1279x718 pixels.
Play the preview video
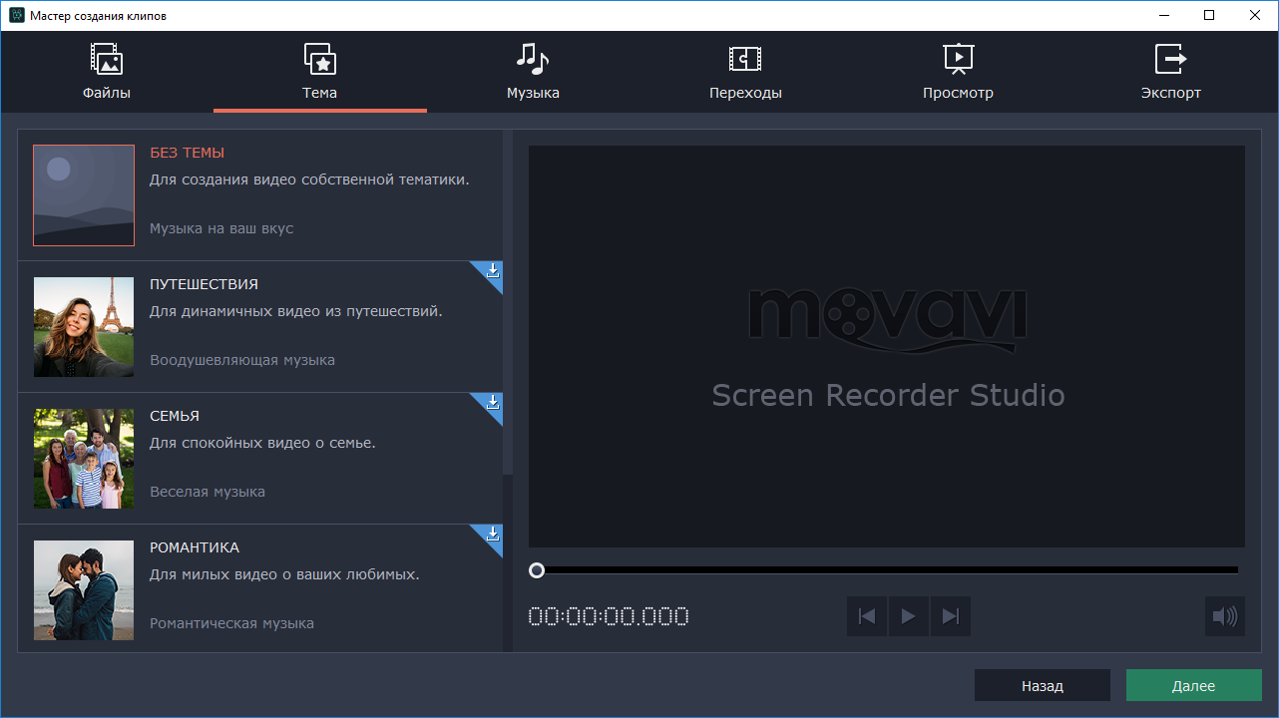tap(909, 616)
